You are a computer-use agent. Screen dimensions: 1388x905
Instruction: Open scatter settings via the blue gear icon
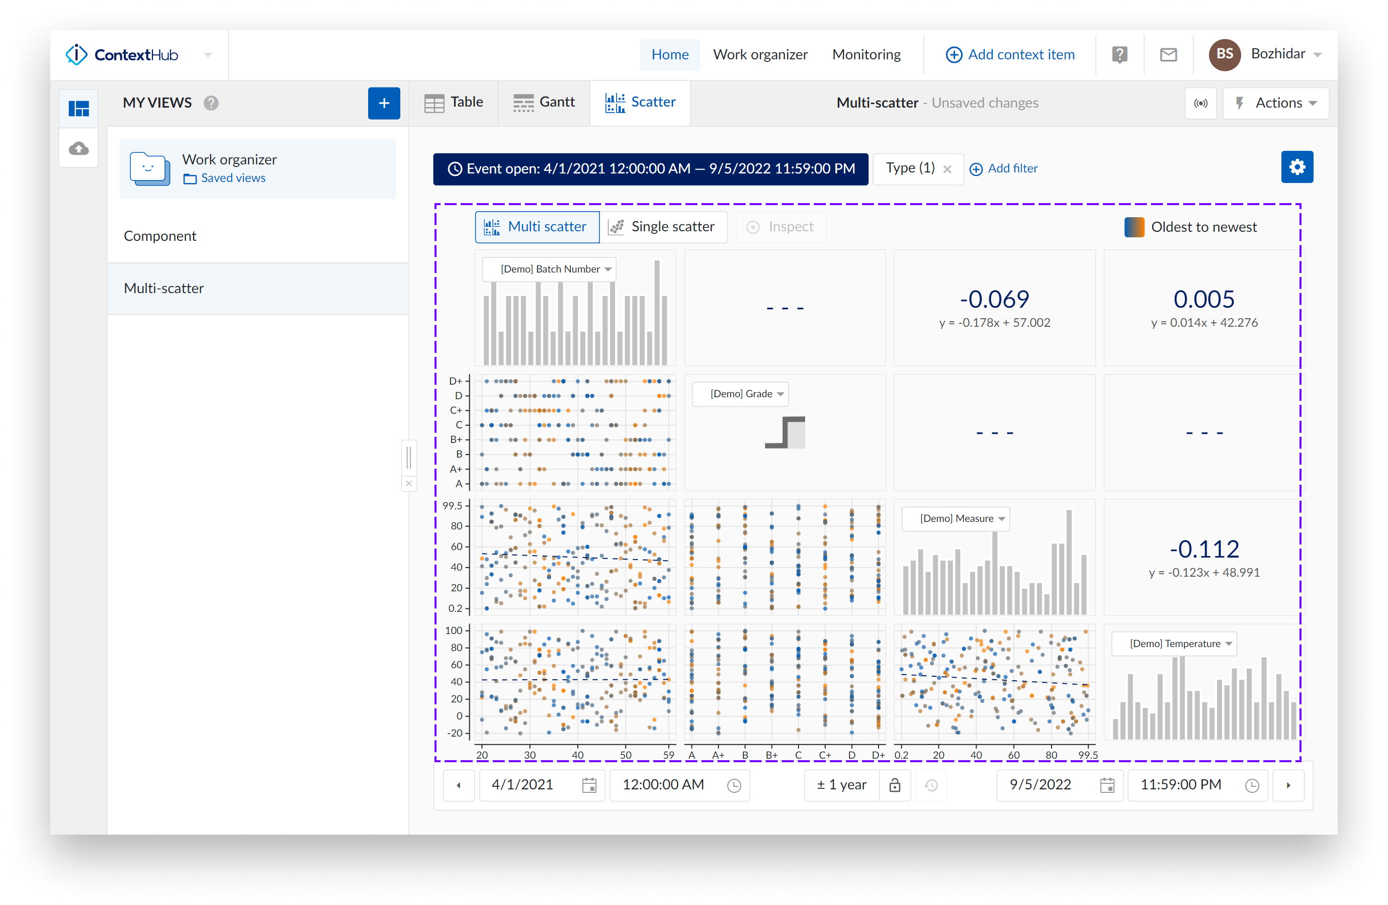click(1297, 167)
